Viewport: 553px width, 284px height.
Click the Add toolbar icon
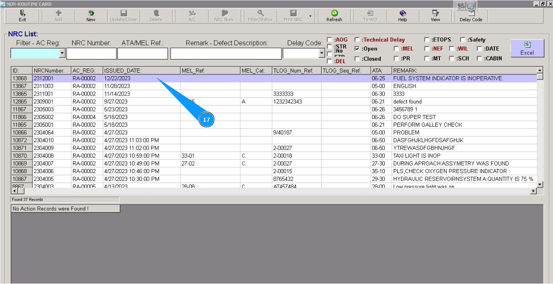tap(58, 16)
